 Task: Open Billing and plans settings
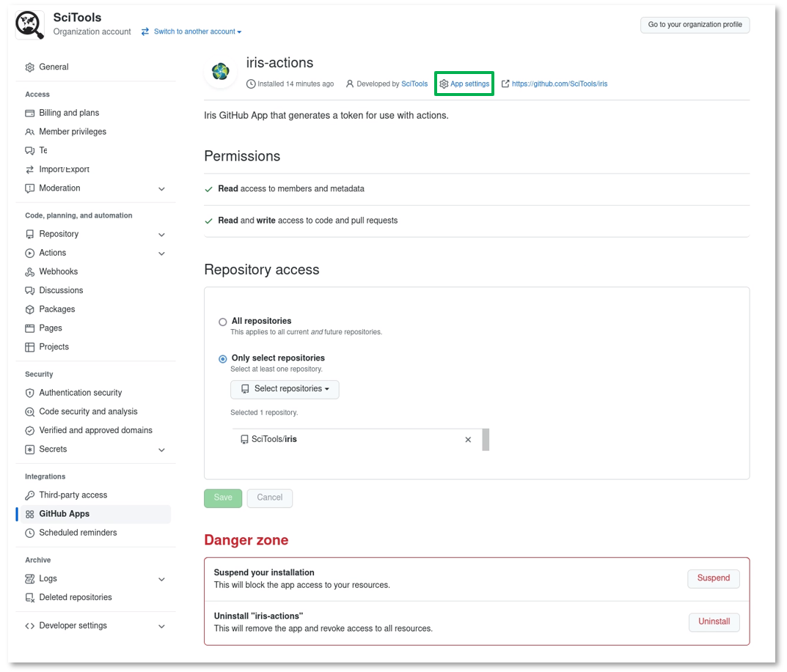point(69,113)
